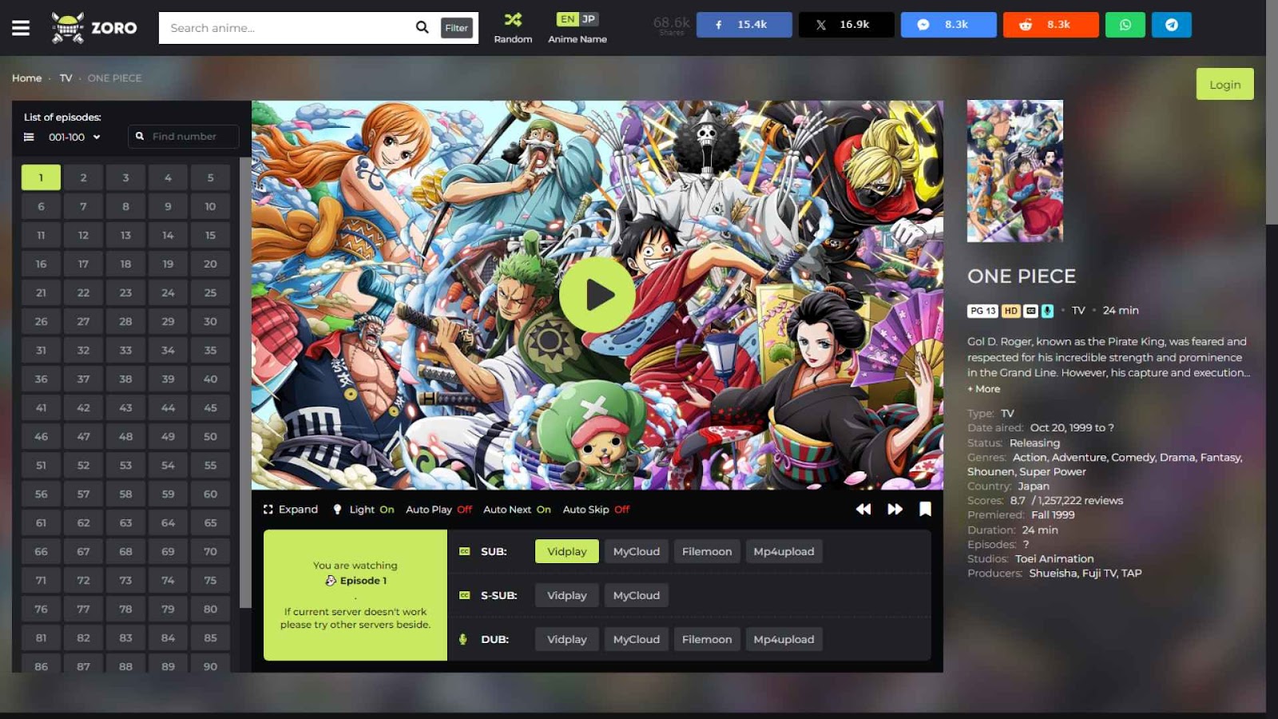Open the Adventure genre link
Screen dimensions: 1278x719
(1079, 458)
